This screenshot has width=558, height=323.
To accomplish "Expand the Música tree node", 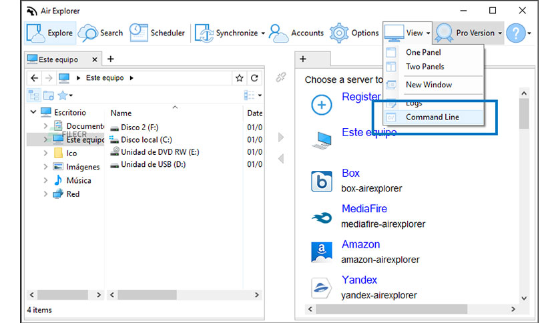I will tap(45, 180).
